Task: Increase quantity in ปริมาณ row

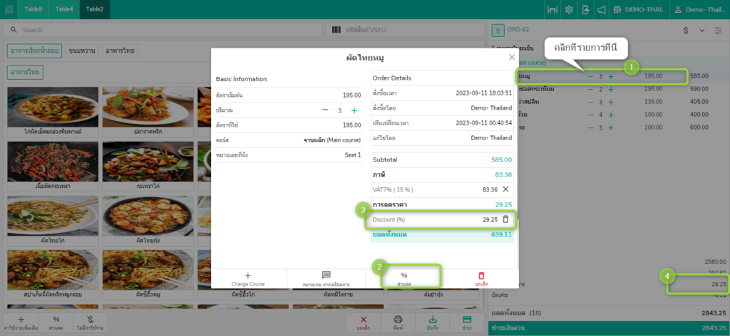Action: [x=354, y=110]
